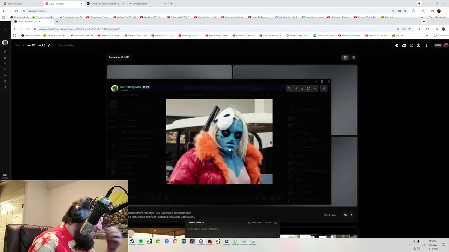Change the x4 outputs count setting

coord(269,222)
